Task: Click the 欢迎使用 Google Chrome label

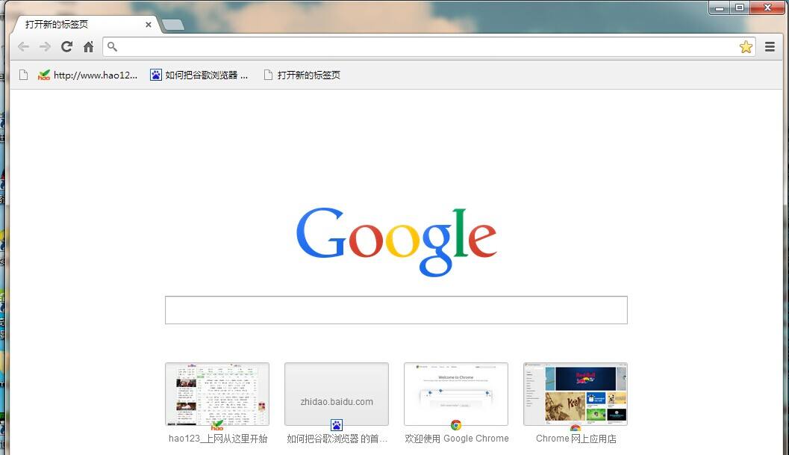Action: pos(456,439)
